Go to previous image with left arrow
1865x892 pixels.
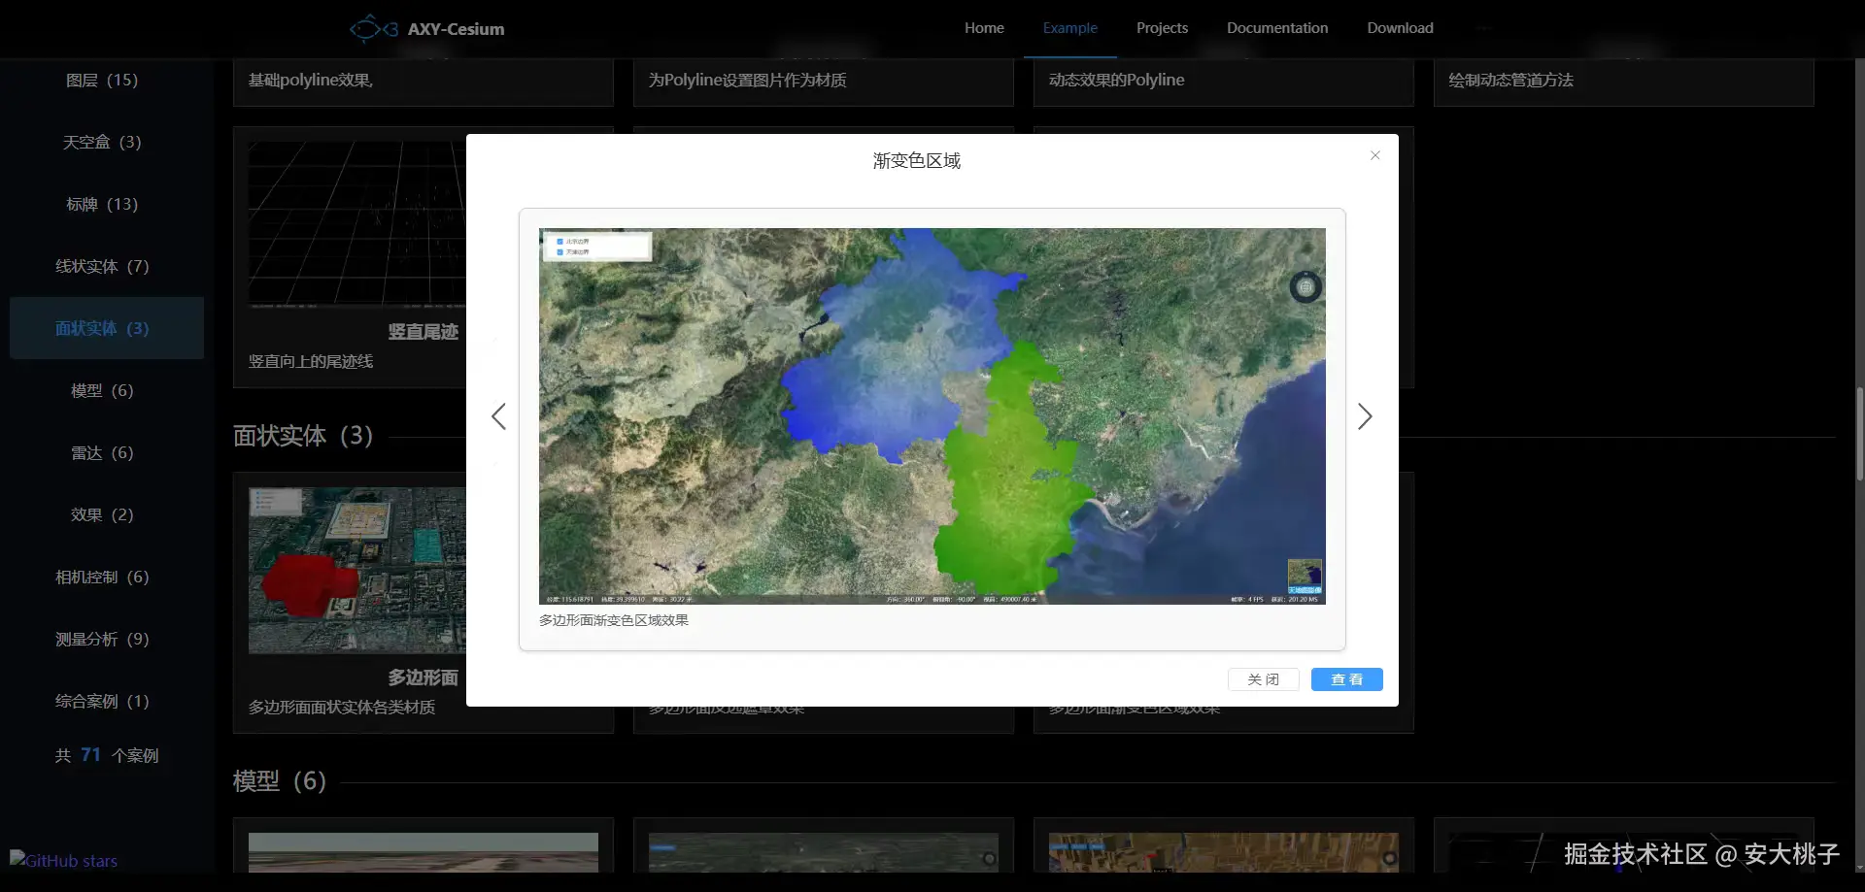tap(498, 416)
